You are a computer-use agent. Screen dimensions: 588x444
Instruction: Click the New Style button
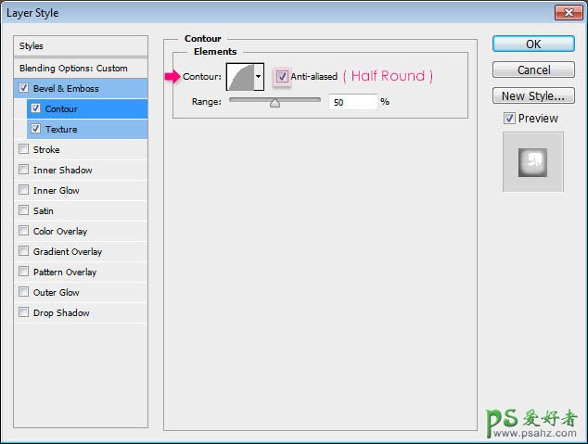531,95
